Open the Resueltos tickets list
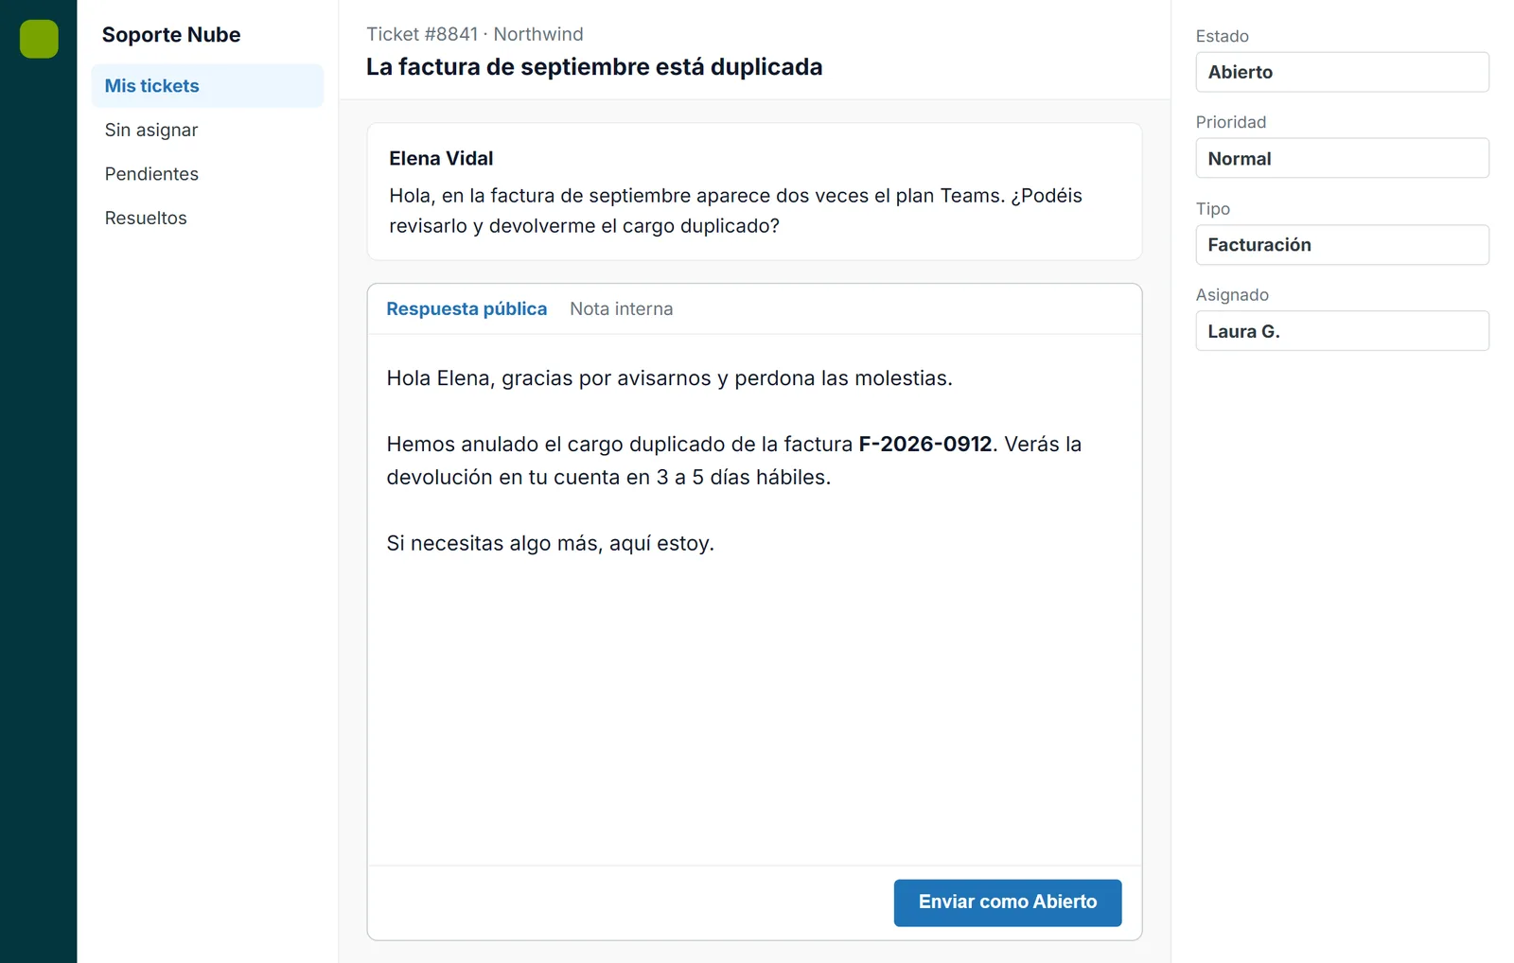1514x963 pixels. coord(207,218)
